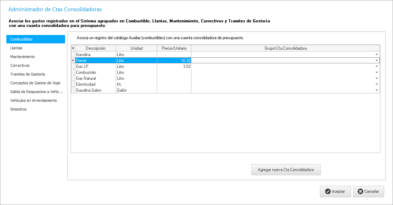Viewport: 393px width, 205px height.
Task: Sort by the Descripción column header
Action: (96, 48)
